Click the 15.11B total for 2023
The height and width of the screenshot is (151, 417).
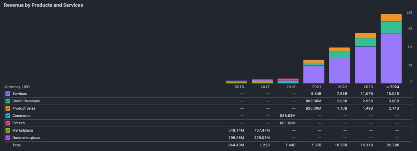click(x=367, y=145)
